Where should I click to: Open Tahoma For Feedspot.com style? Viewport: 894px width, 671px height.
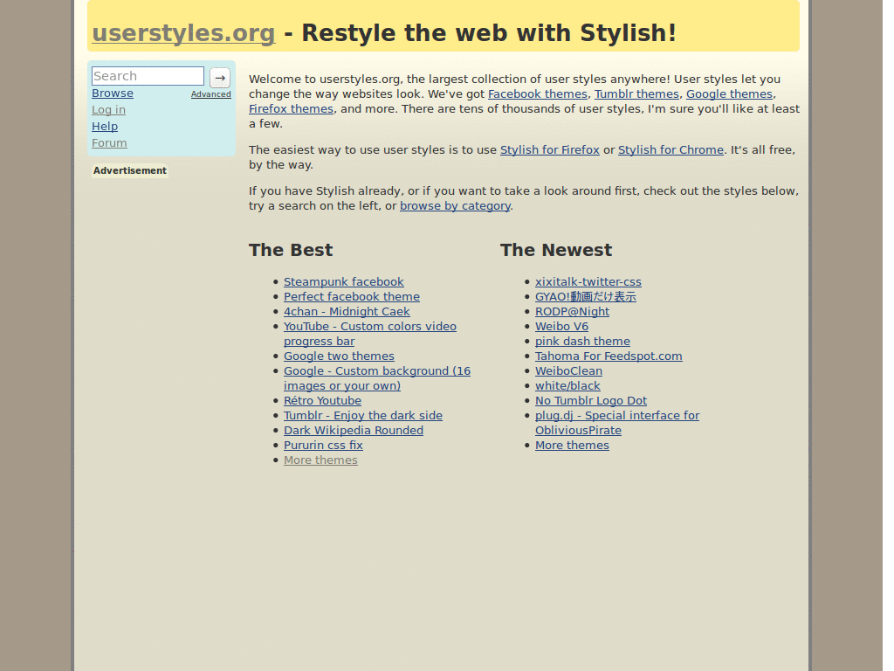coord(609,356)
